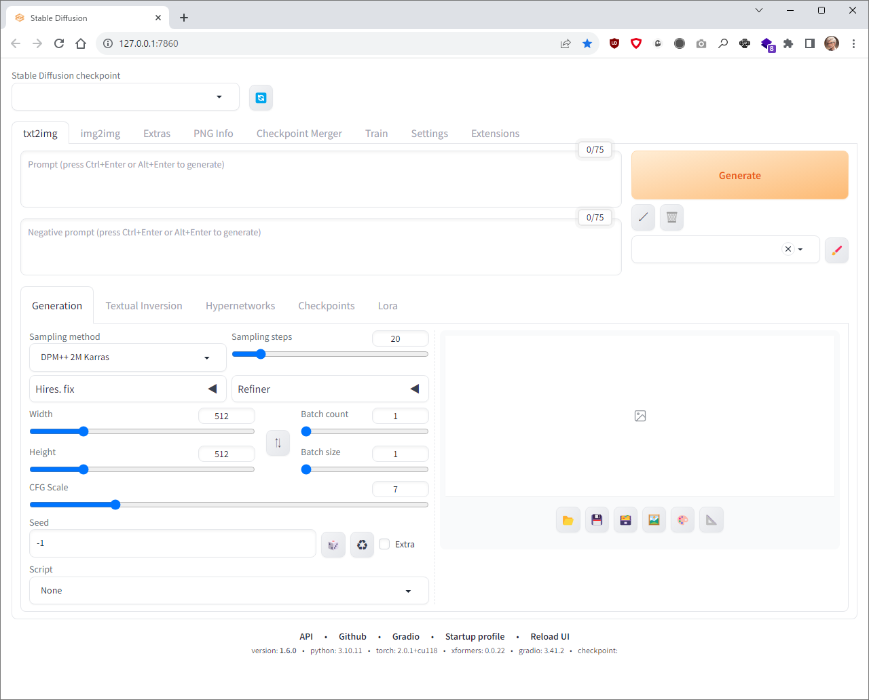The height and width of the screenshot is (700, 869).
Task: Open the Lora tab
Action: 388,306
